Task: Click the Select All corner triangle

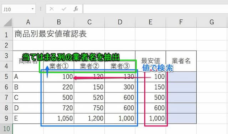Action: pos(8,22)
